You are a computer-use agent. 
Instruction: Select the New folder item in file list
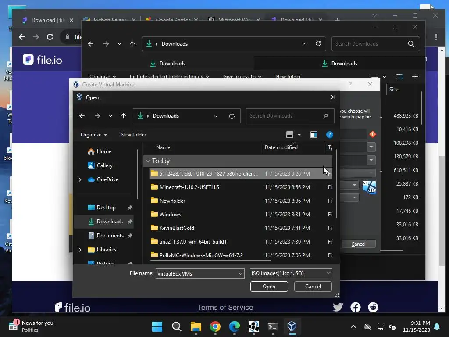(x=241, y=201)
